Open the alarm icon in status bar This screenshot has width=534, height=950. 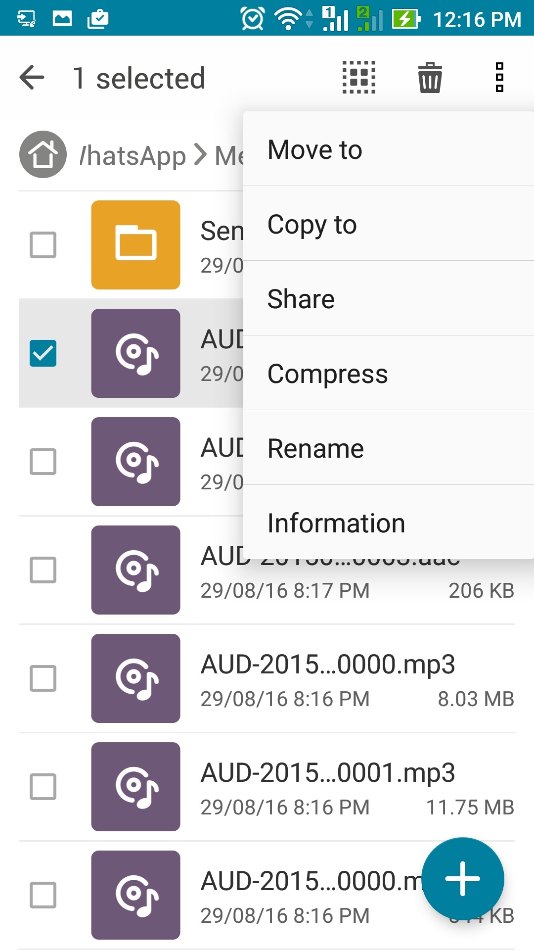pyautogui.click(x=253, y=19)
